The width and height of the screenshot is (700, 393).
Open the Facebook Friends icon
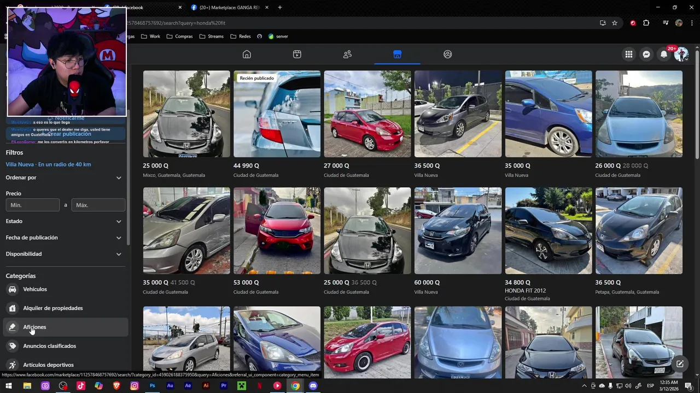point(347,54)
